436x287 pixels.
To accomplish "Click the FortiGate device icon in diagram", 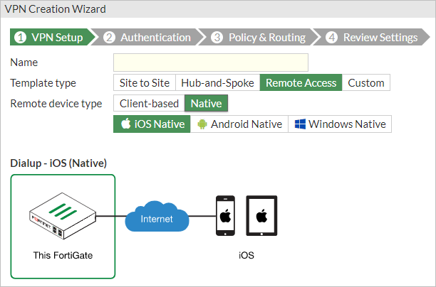I will (x=63, y=216).
